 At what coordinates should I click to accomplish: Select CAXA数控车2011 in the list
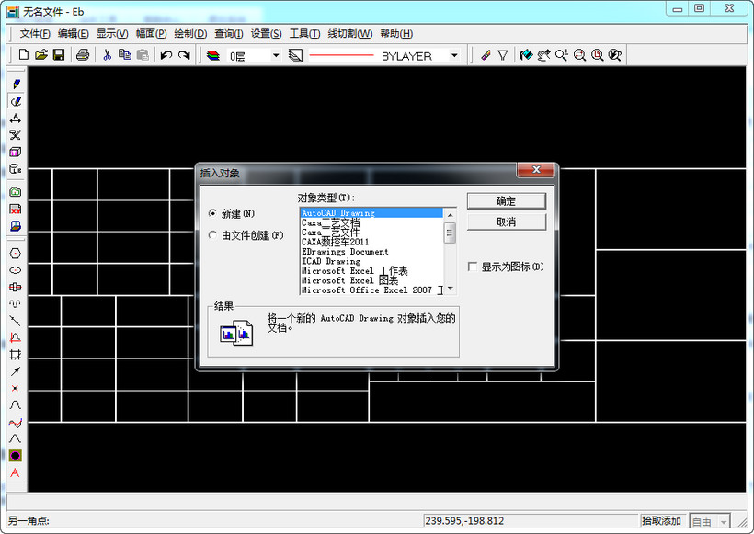(x=371, y=242)
